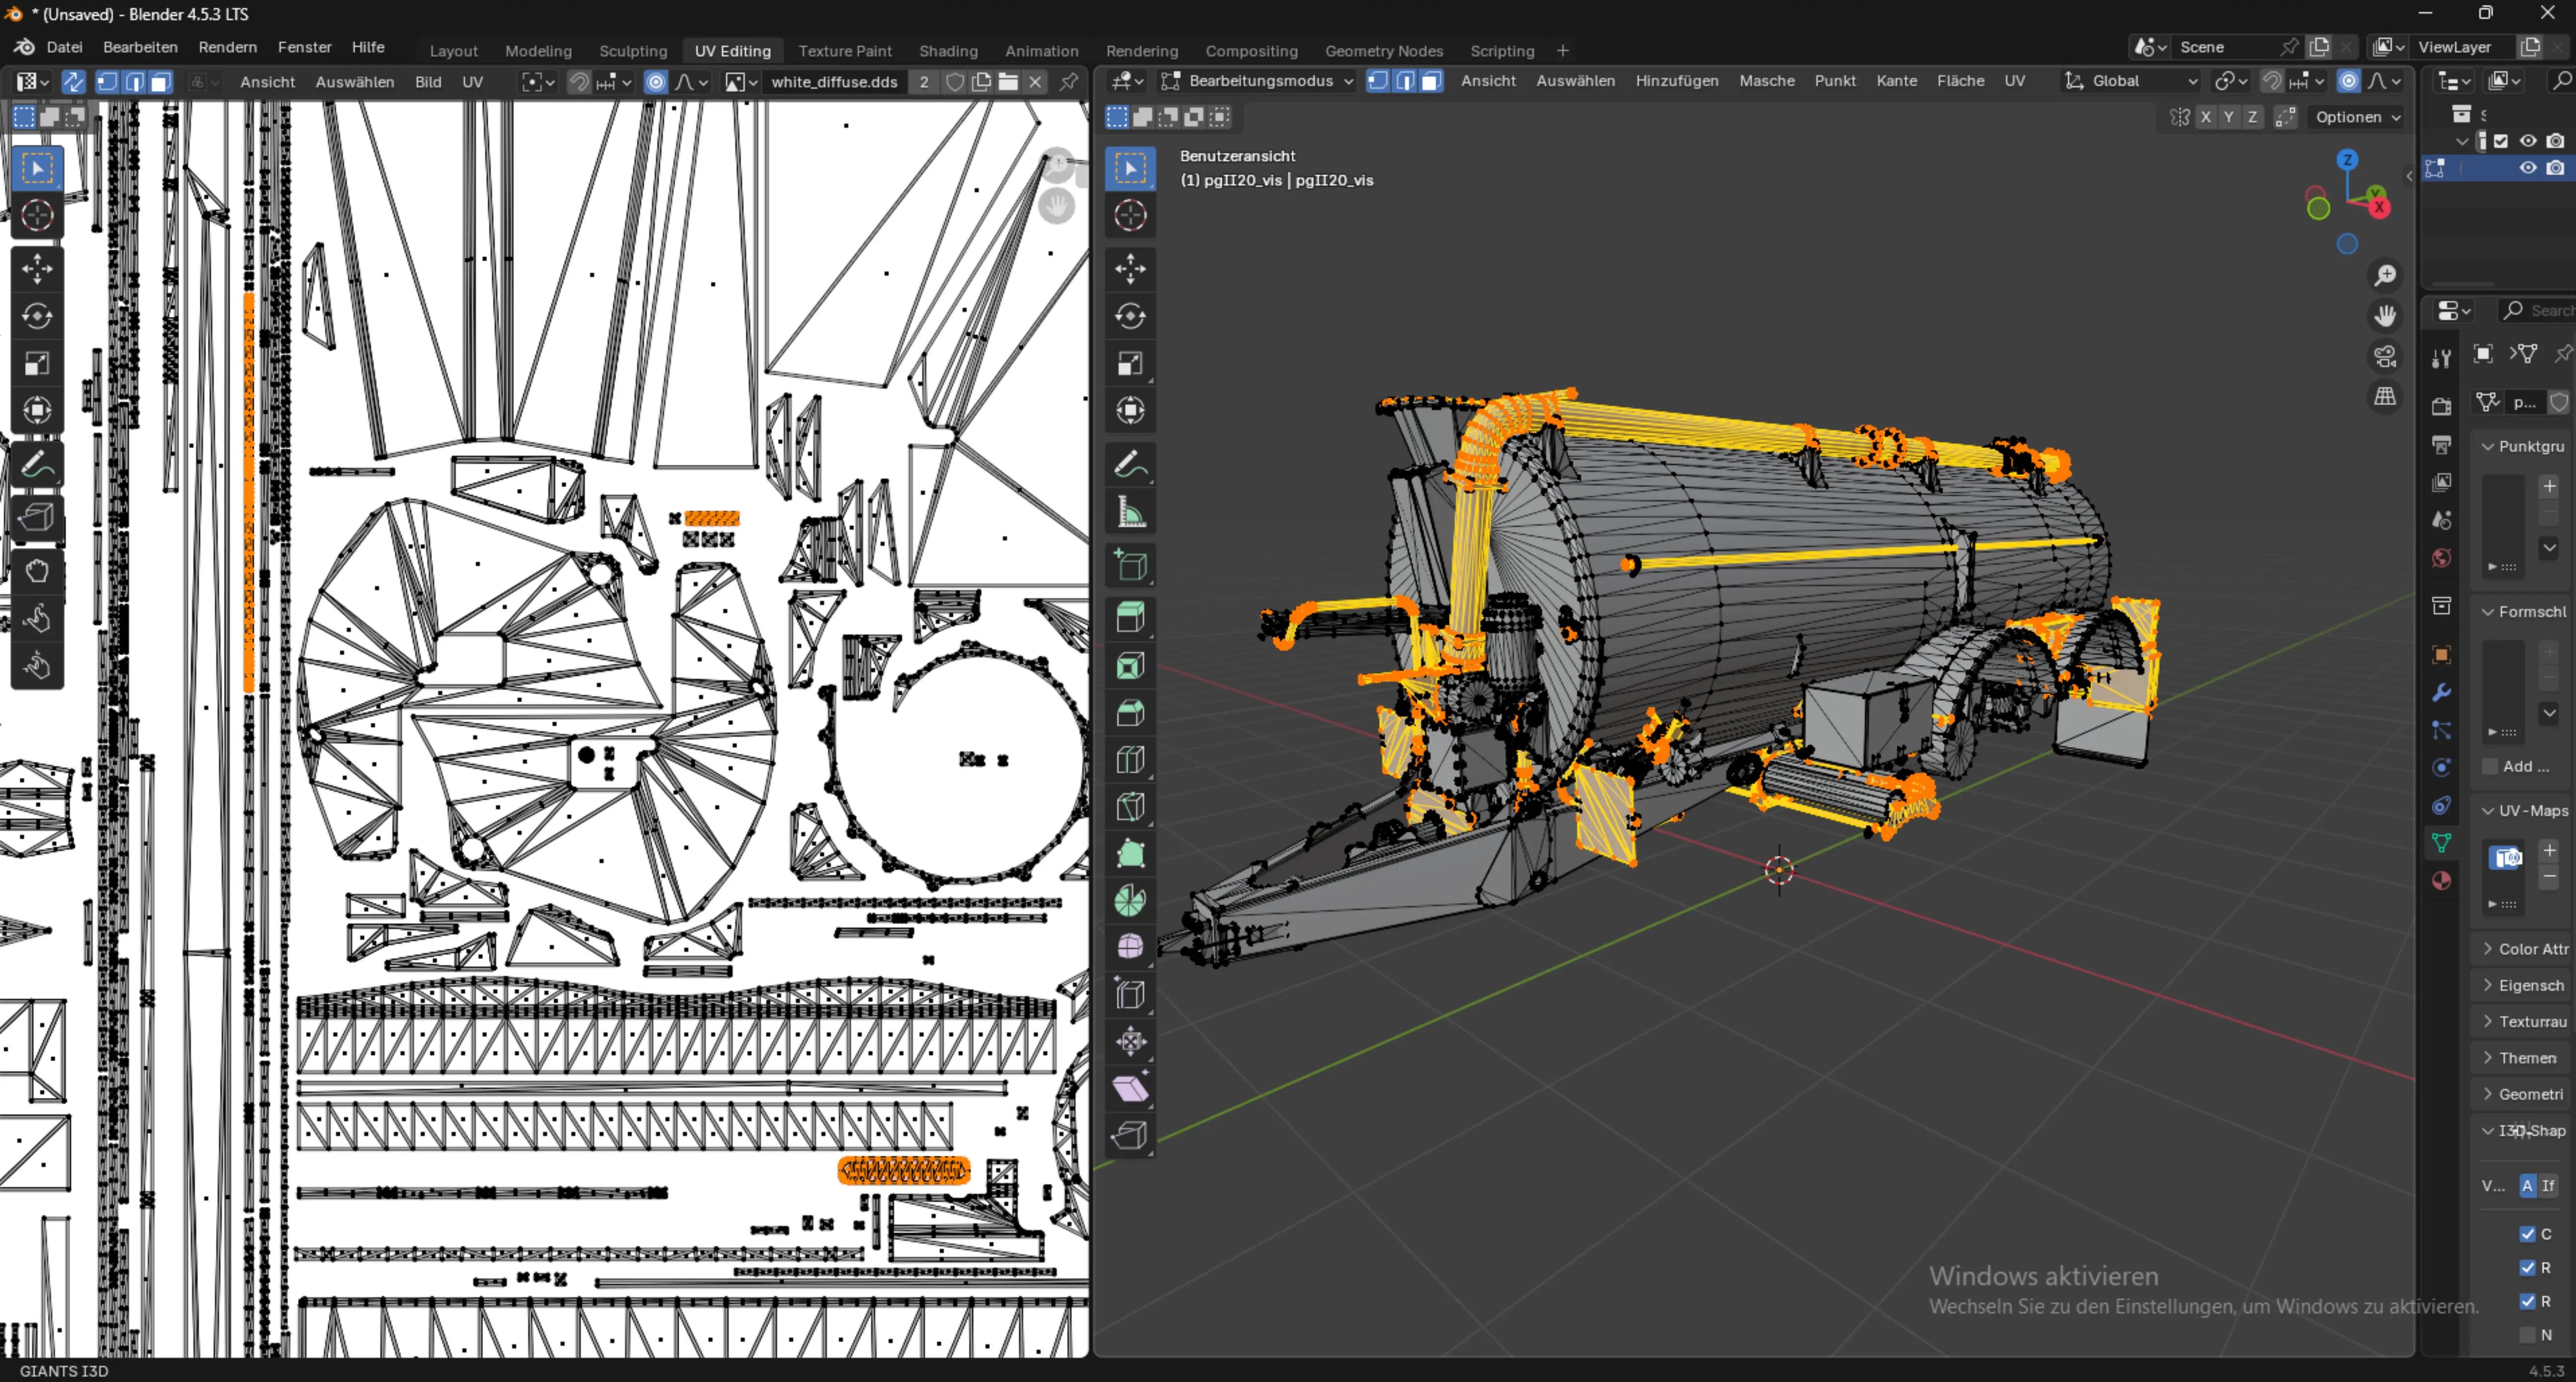Select the Poly Build tool
The height and width of the screenshot is (1382, 2576).
pyautogui.click(x=1130, y=854)
